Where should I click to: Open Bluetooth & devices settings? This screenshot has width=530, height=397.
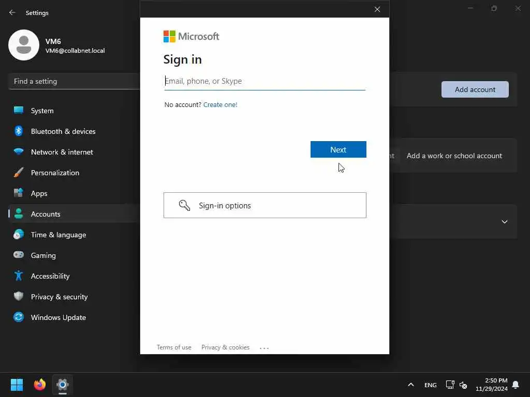coord(73,131)
